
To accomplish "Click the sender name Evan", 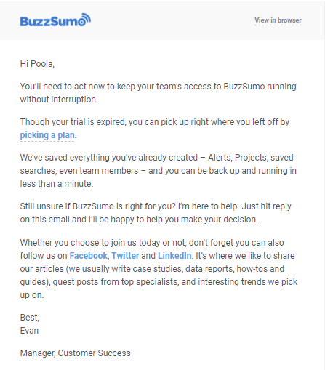I will click(29, 331).
